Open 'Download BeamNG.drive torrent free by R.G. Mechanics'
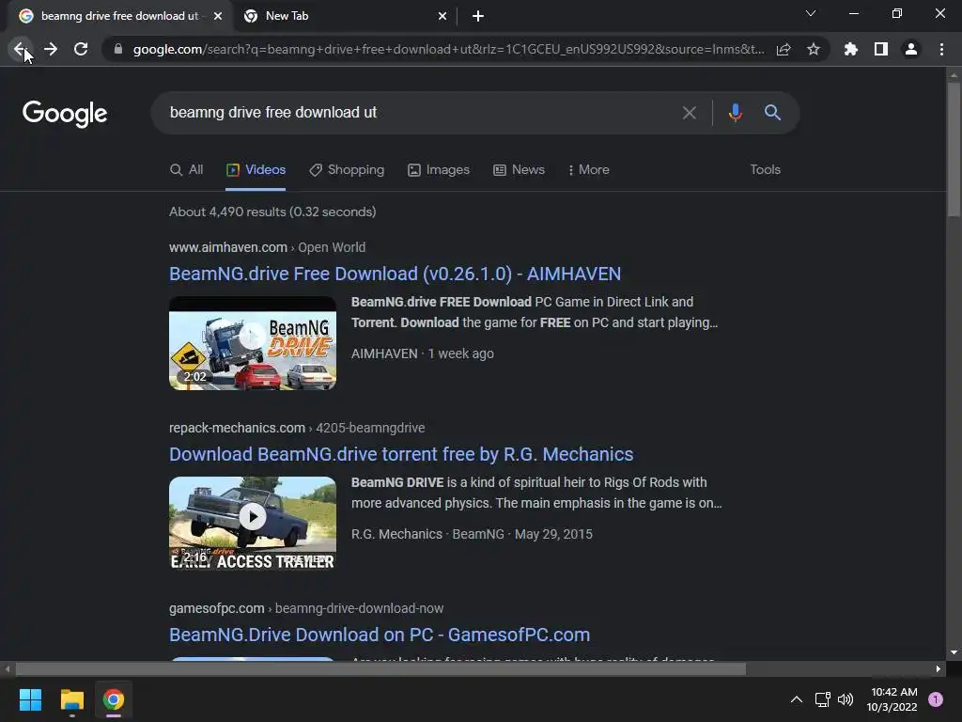 [x=401, y=454]
